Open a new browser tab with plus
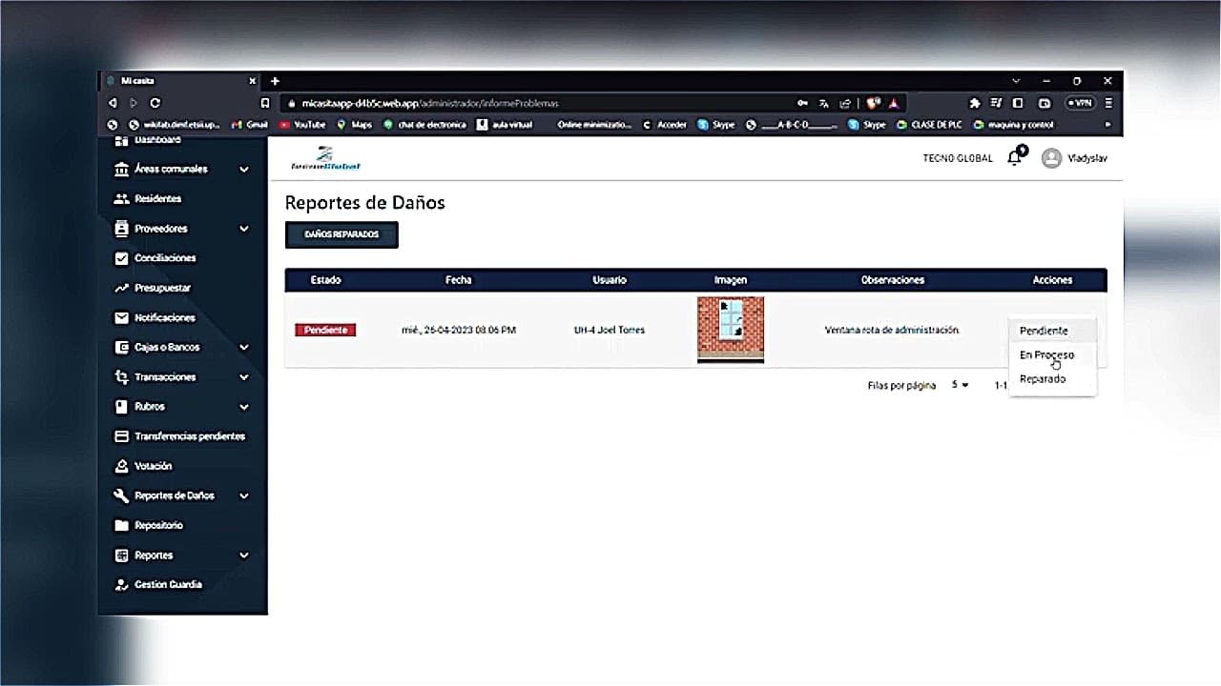This screenshot has height=686, width=1221. pos(275,81)
